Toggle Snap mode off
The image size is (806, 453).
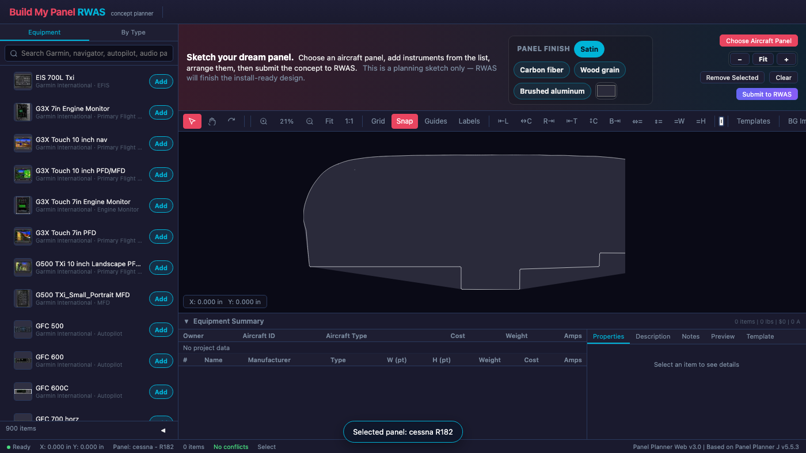coord(404,121)
